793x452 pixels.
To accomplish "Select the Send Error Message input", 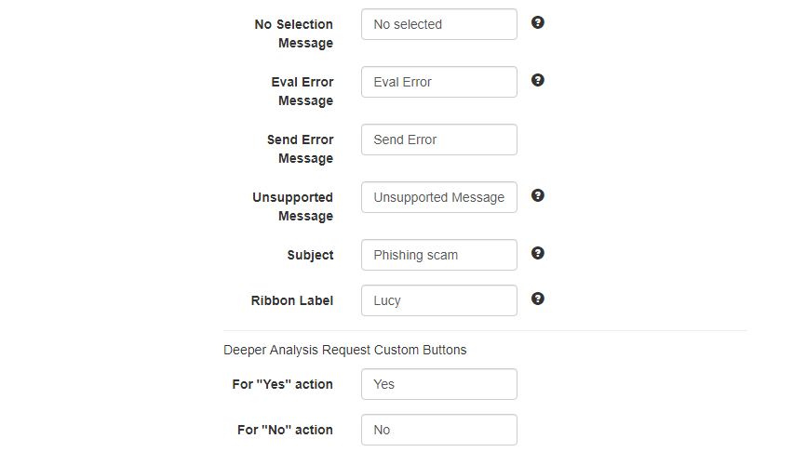I will (439, 140).
